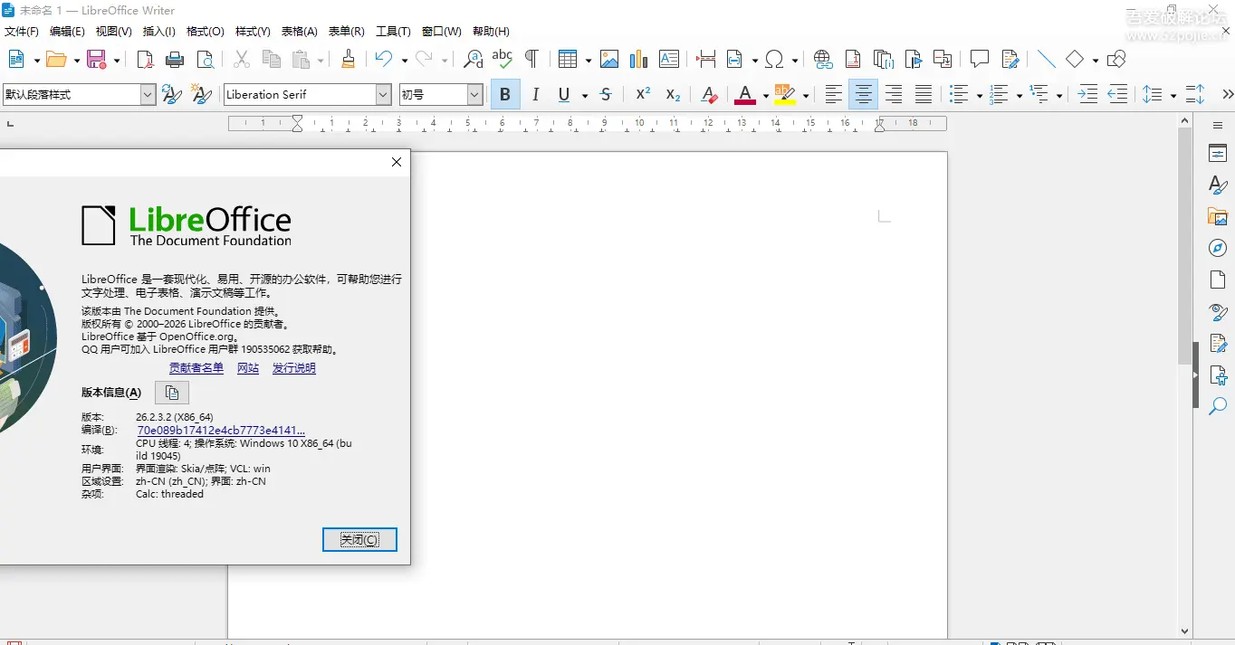Expand the unordered list dropdown arrow
This screenshot has width=1235, height=645.
979,95
